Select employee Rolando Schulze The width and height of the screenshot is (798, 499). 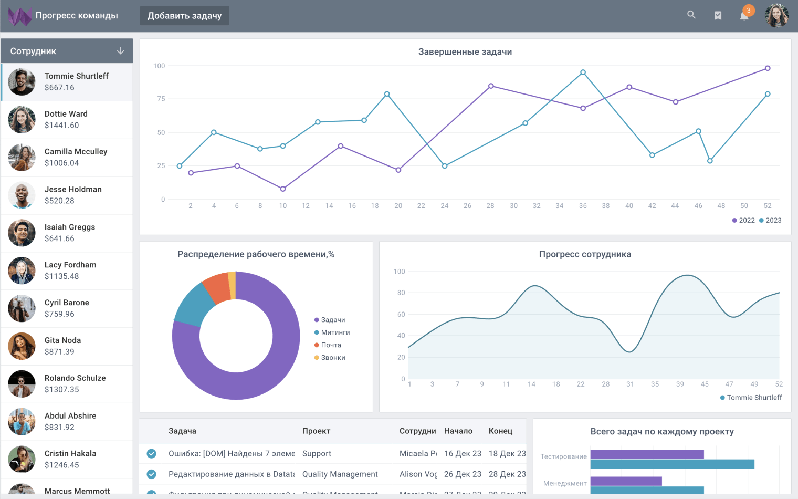click(67, 384)
